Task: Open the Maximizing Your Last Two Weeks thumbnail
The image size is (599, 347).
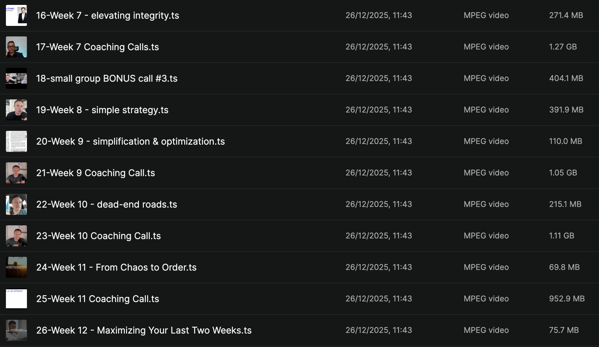Action: [x=16, y=330]
